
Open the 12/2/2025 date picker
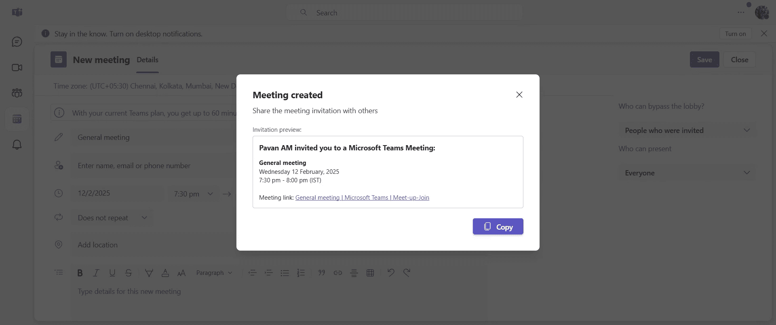pos(117,193)
